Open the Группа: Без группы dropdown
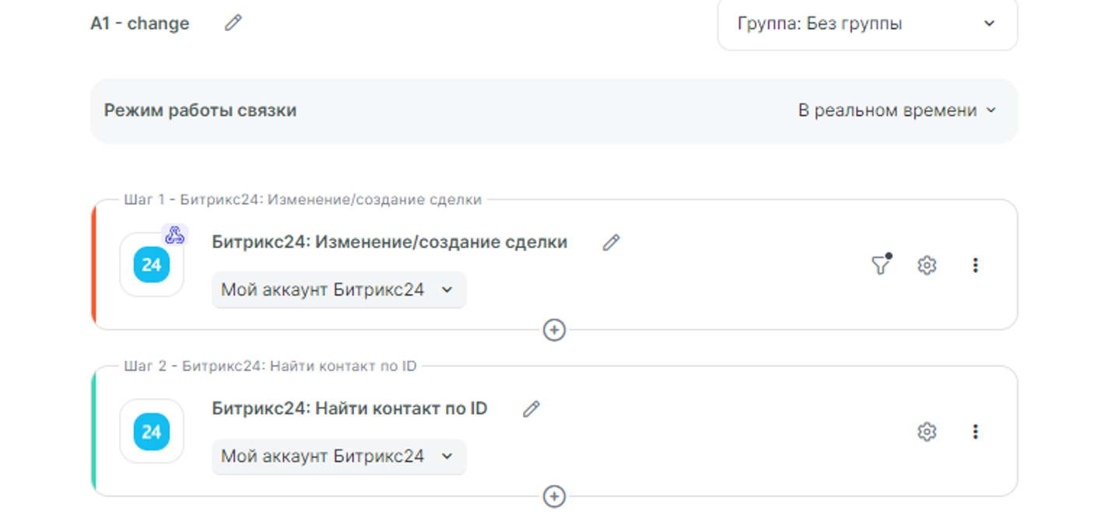The height and width of the screenshot is (518, 1105). (x=867, y=24)
